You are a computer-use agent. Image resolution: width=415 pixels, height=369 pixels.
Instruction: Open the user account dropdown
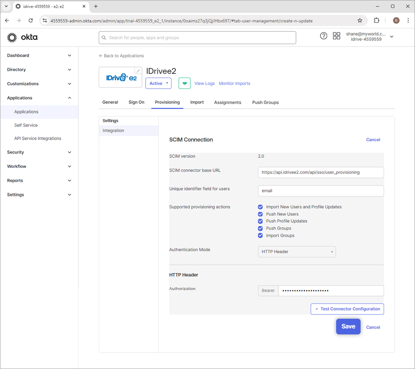[x=391, y=36]
